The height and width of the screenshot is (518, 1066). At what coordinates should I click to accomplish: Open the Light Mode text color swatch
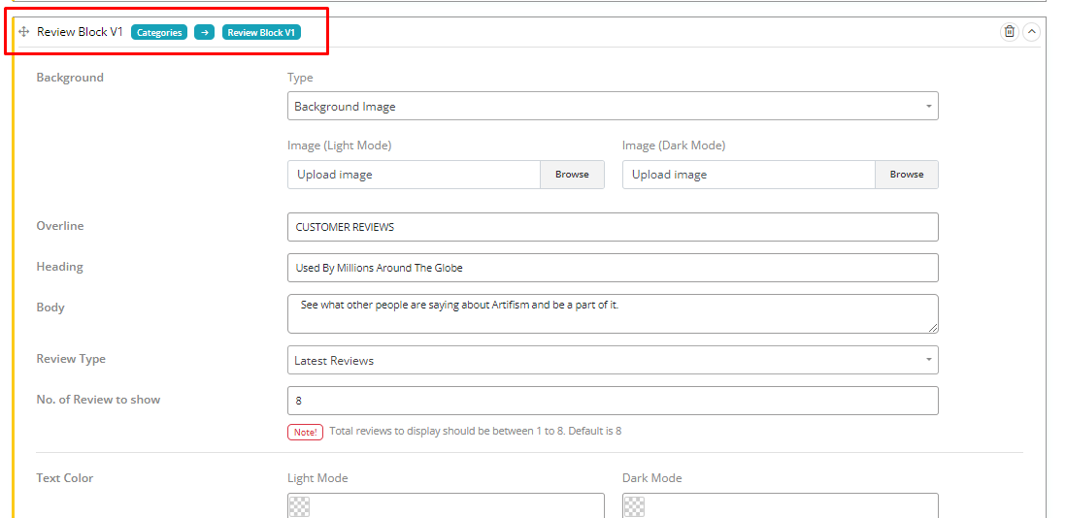point(299,506)
